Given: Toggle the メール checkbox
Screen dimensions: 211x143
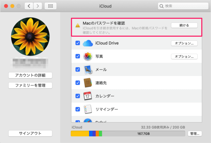Looking at the screenshot, I should point(78,70).
